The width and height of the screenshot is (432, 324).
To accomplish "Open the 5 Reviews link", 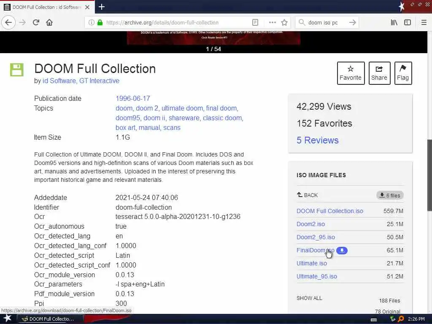I will [x=317, y=140].
